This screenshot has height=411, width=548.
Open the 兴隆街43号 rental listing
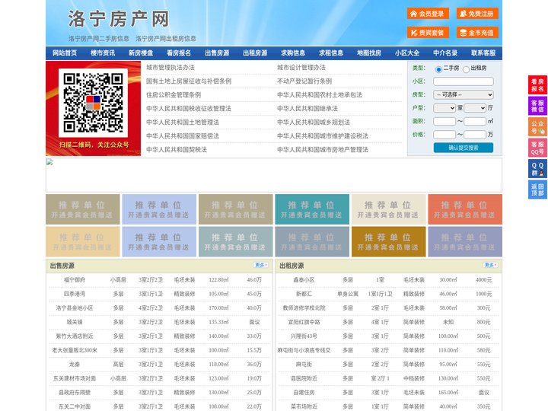[304, 336]
